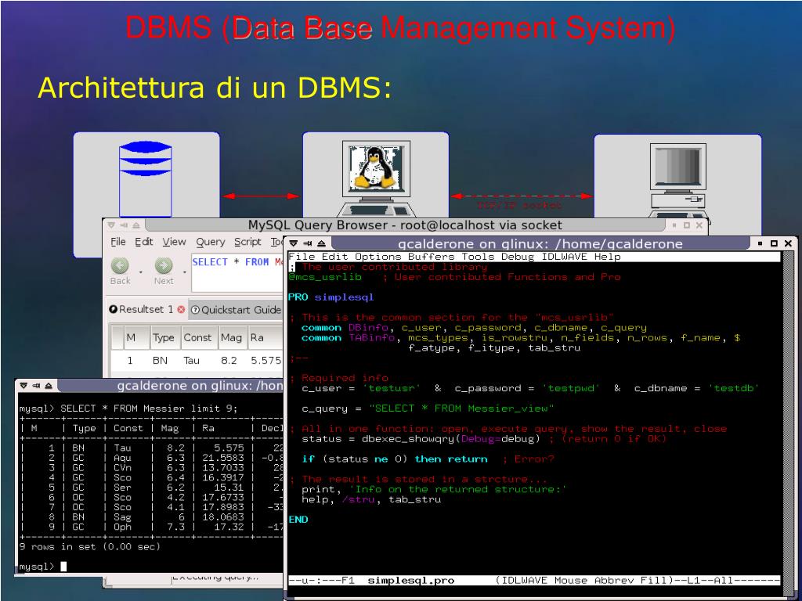
Task: Click the SELECT * FROM Messier limit 9; command
Action: pyautogui.click(x=149, y=408)
